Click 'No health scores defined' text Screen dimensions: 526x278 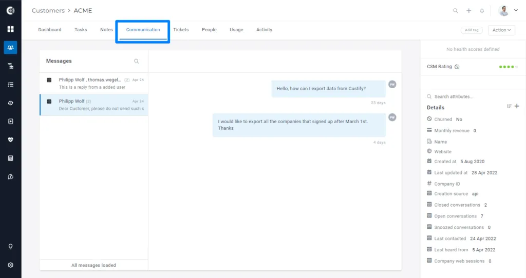point(473,49)
